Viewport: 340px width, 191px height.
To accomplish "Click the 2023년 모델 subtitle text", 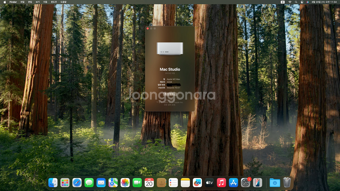I will [170, 73].
